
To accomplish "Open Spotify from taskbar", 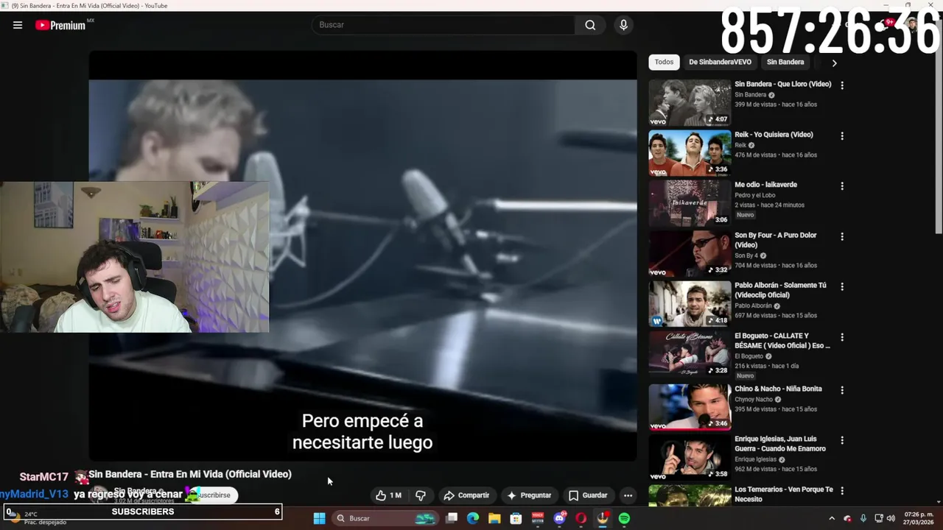I will click(x=624, y=518).
